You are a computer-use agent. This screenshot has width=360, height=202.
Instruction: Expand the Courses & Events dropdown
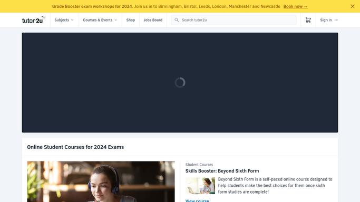[100, 20]
